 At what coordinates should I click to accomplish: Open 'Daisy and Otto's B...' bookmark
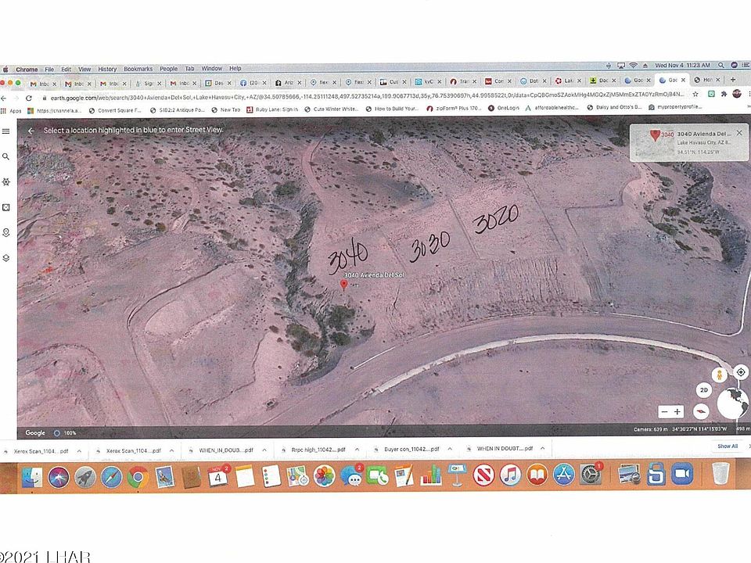coord(615,107)
